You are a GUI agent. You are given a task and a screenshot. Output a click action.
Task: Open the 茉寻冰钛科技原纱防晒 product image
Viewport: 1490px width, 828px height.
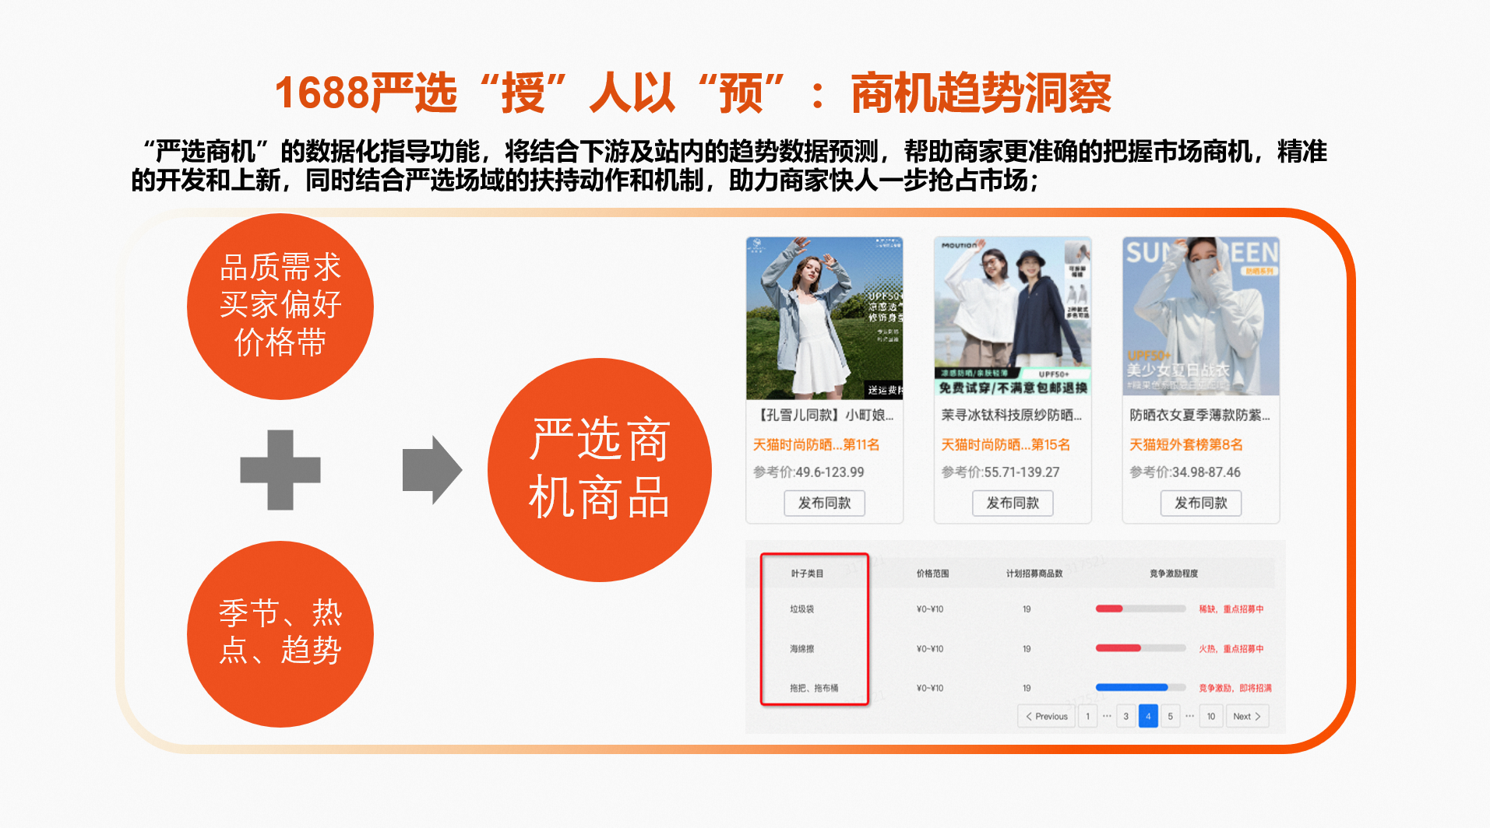1012,317
